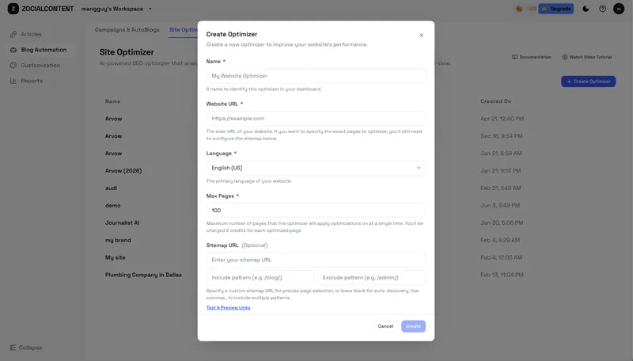Open Blog Automation in the sidebar
This screenshot has width=633, height=361.
pyautogui.click(x=44, y=50)
